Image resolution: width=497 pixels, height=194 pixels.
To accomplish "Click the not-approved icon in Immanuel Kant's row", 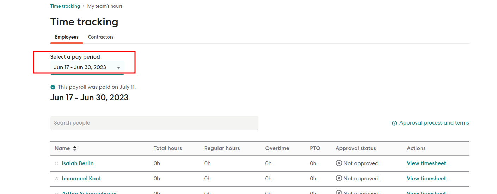I will (x=339, y=178).
